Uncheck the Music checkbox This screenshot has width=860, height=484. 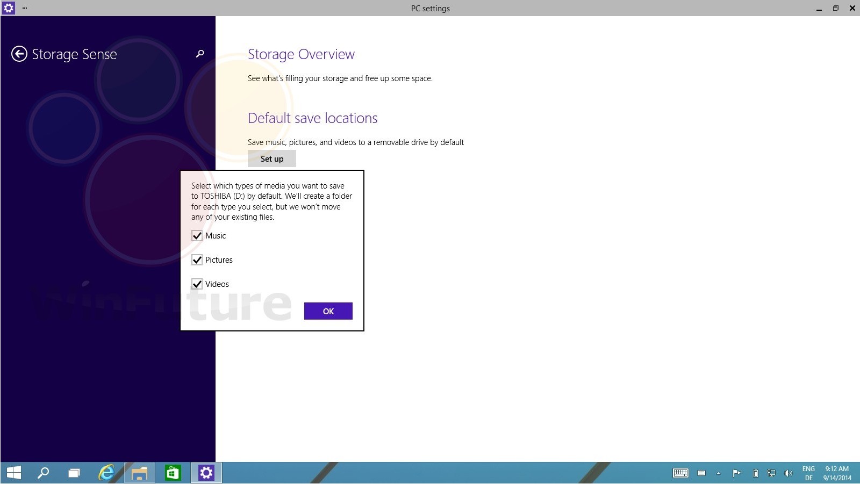197,236
